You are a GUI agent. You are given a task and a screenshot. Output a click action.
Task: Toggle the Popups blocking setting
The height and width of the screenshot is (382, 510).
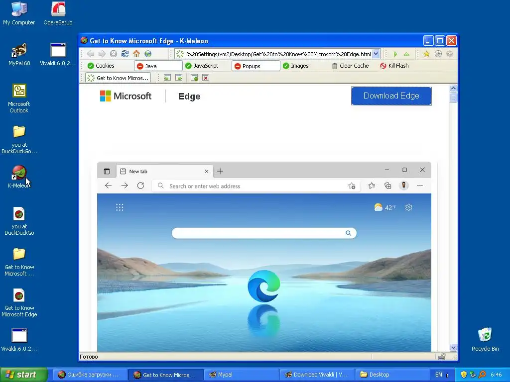[x=255, y=66]
